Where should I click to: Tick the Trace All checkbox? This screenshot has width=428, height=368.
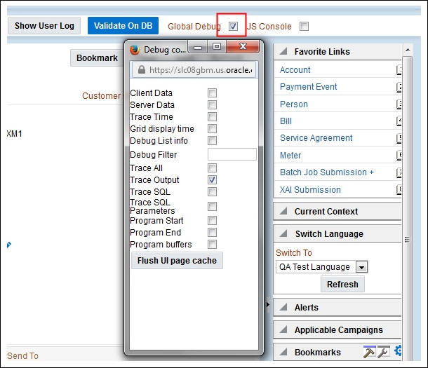pyautogui.click(x=212, y=168)
